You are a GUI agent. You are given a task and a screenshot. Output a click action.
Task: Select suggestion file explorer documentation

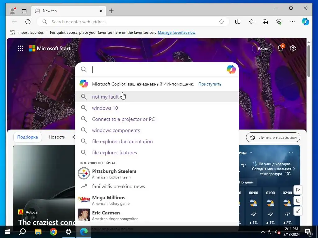coord(157,141)
